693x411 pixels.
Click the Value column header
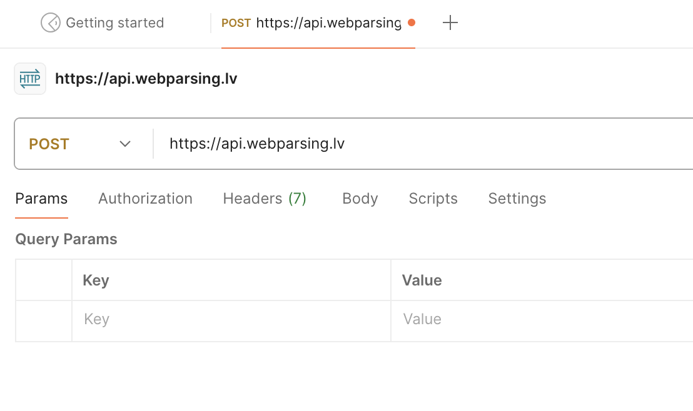coord(422,280)
